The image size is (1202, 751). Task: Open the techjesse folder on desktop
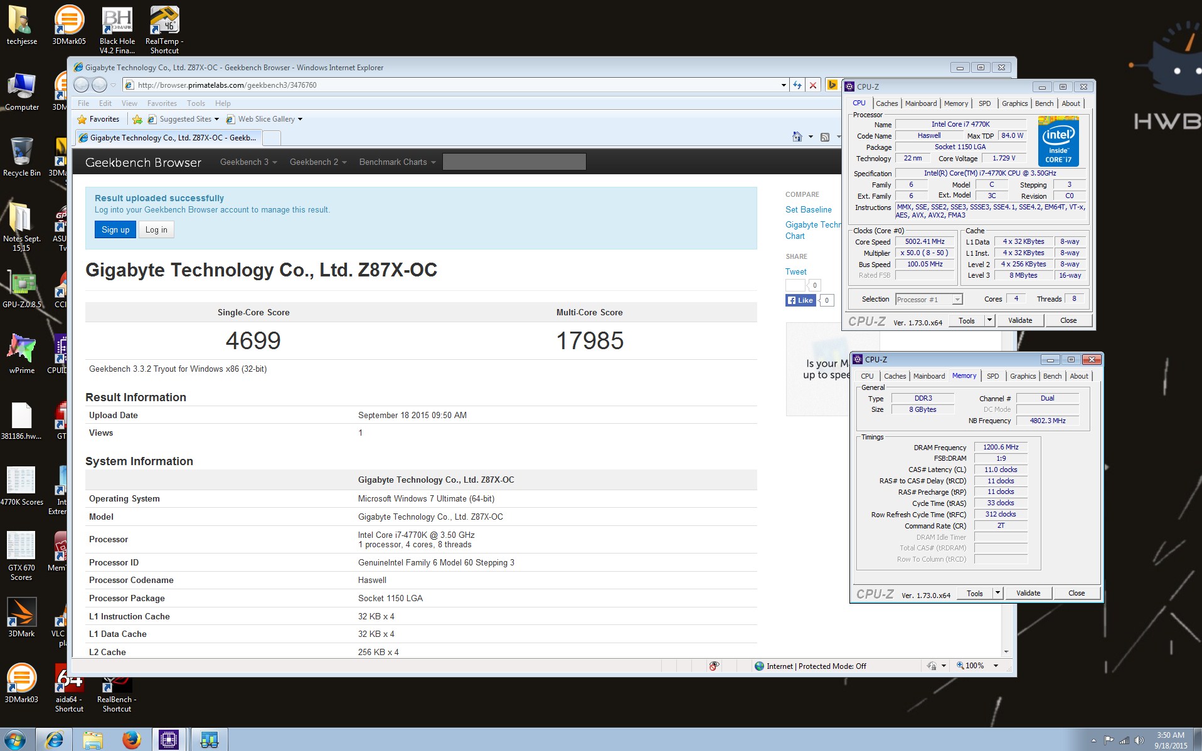click(21, 25)
